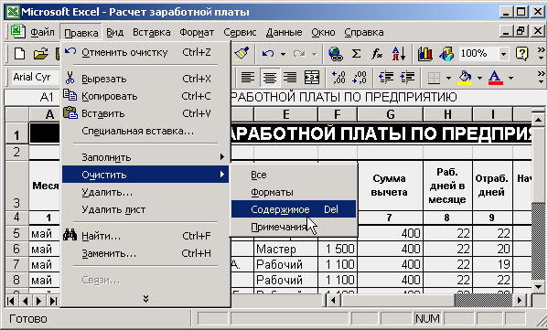
Task: Open the 100% zoom dropdown
Action: click(503, 54)
